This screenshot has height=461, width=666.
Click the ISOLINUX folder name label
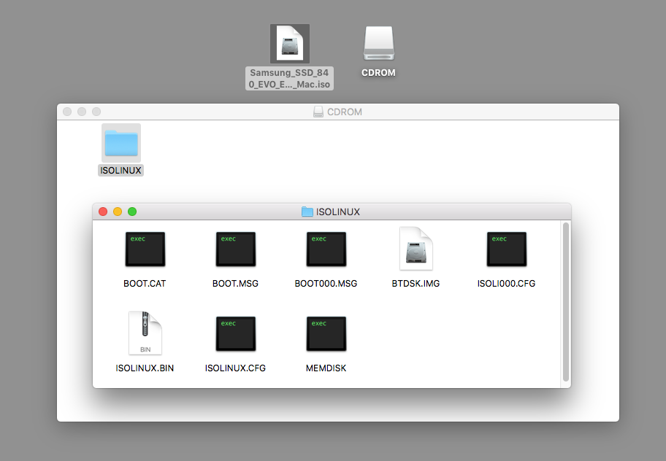[120, 171]
